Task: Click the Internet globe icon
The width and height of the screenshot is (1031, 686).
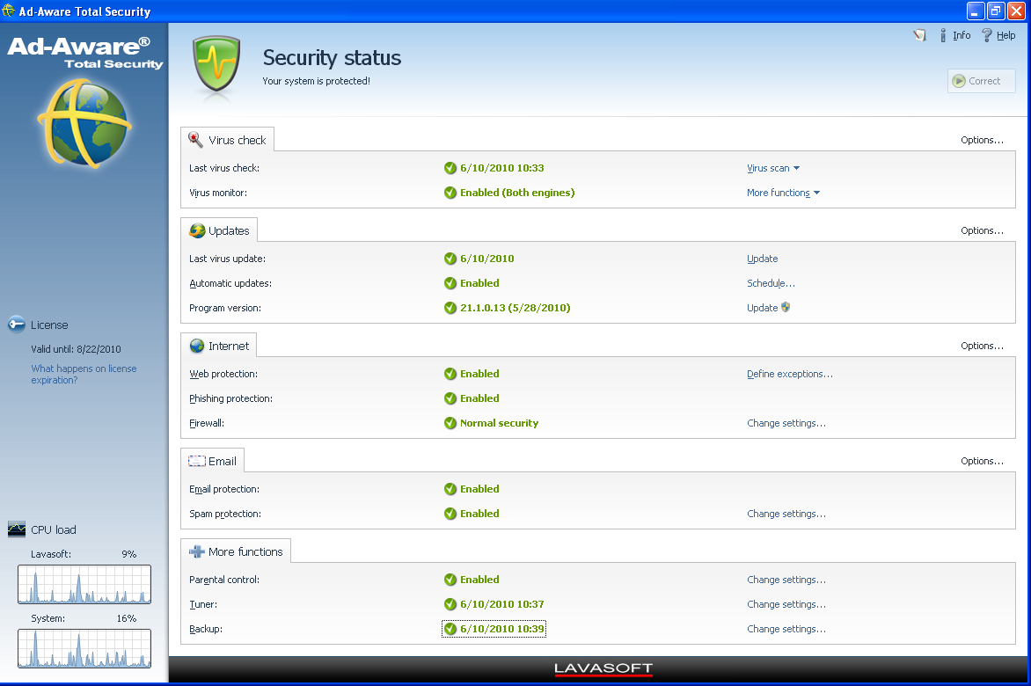Action: point(196,346)
